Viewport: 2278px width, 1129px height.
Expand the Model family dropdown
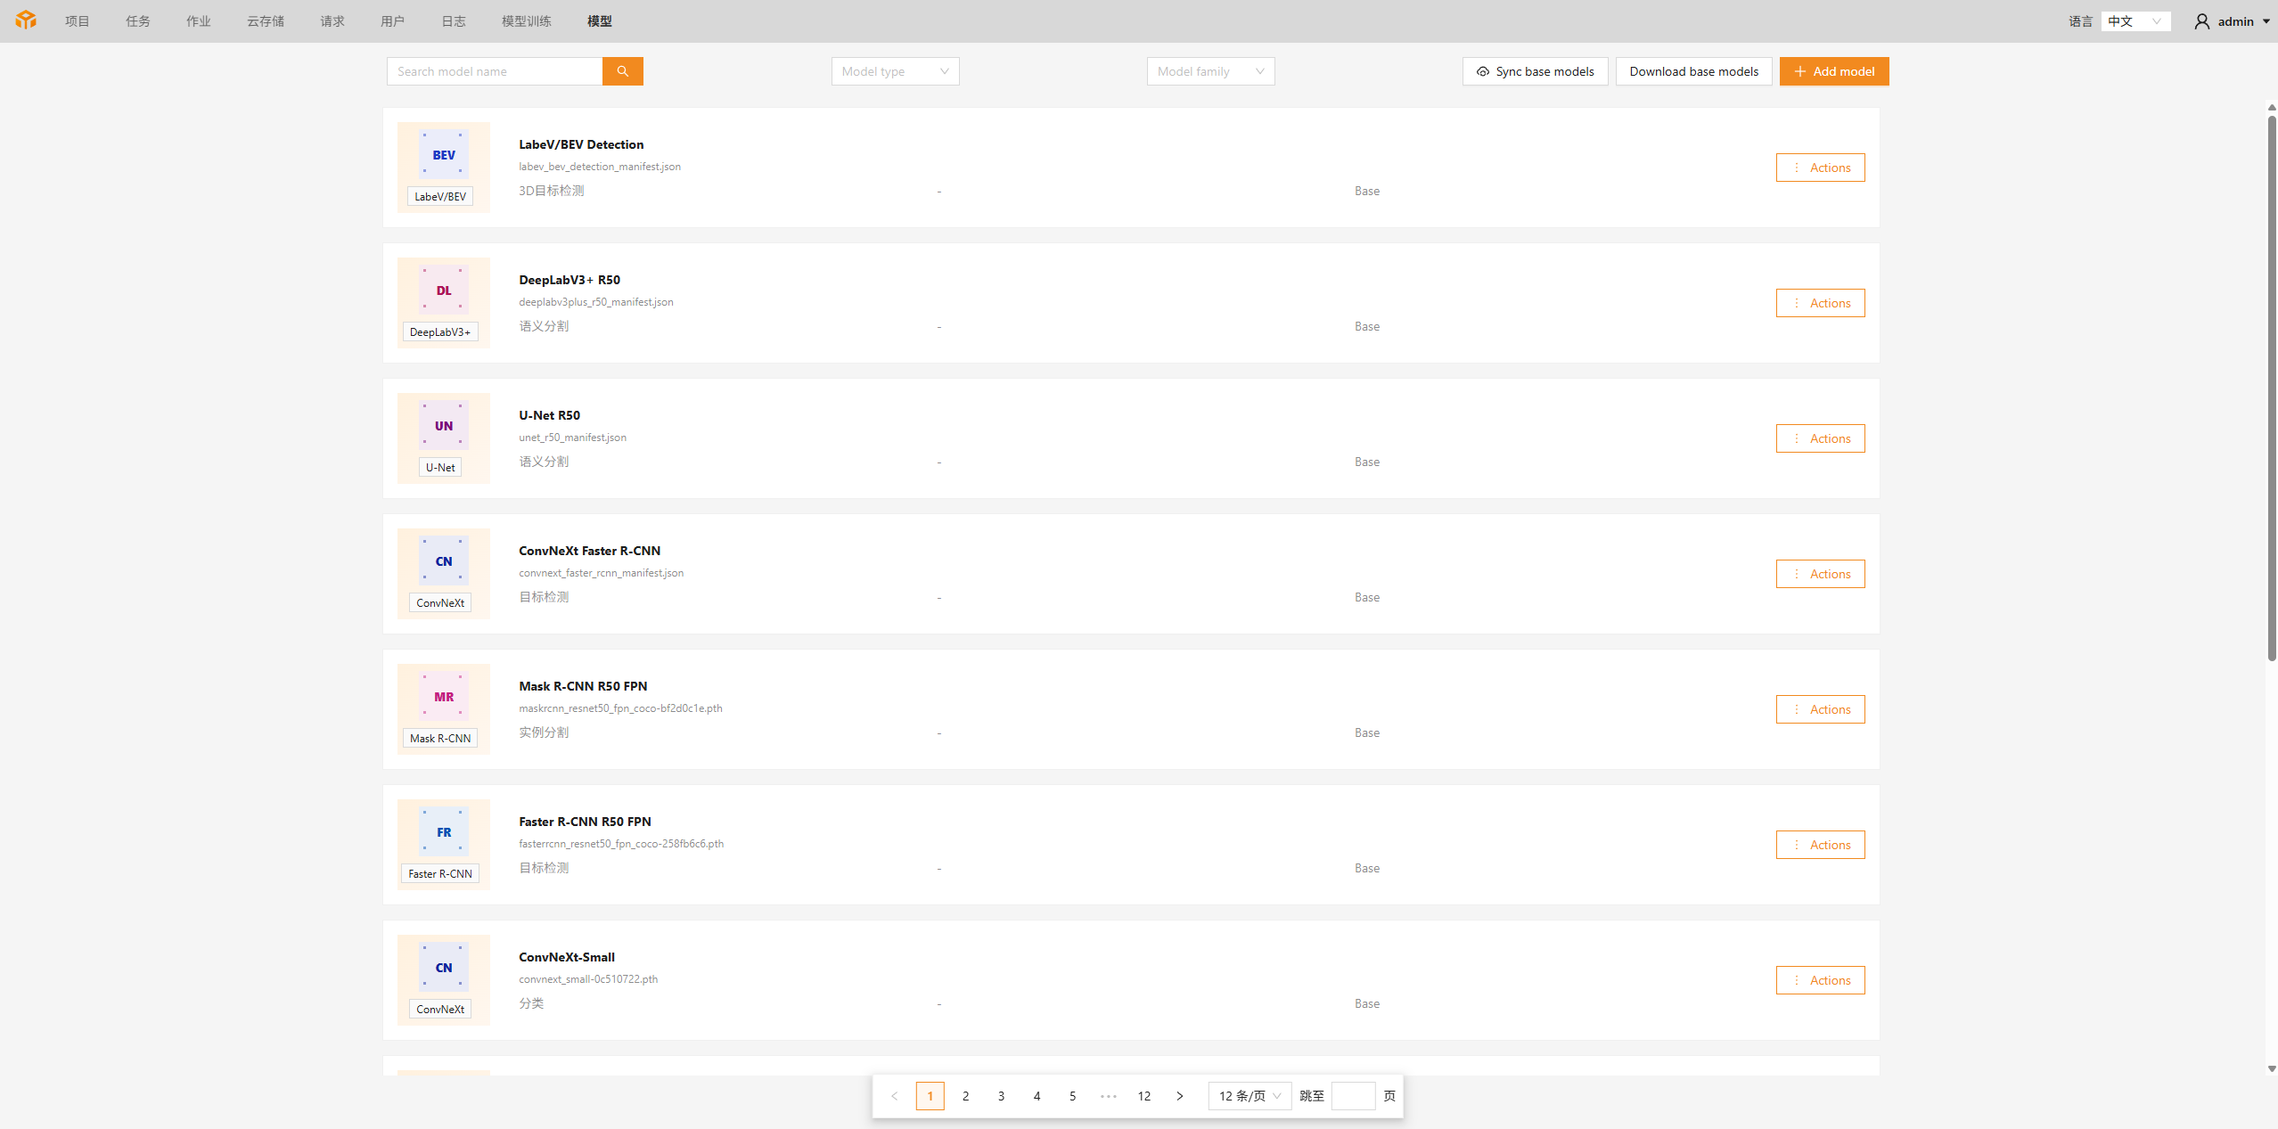pos(1210,71)
